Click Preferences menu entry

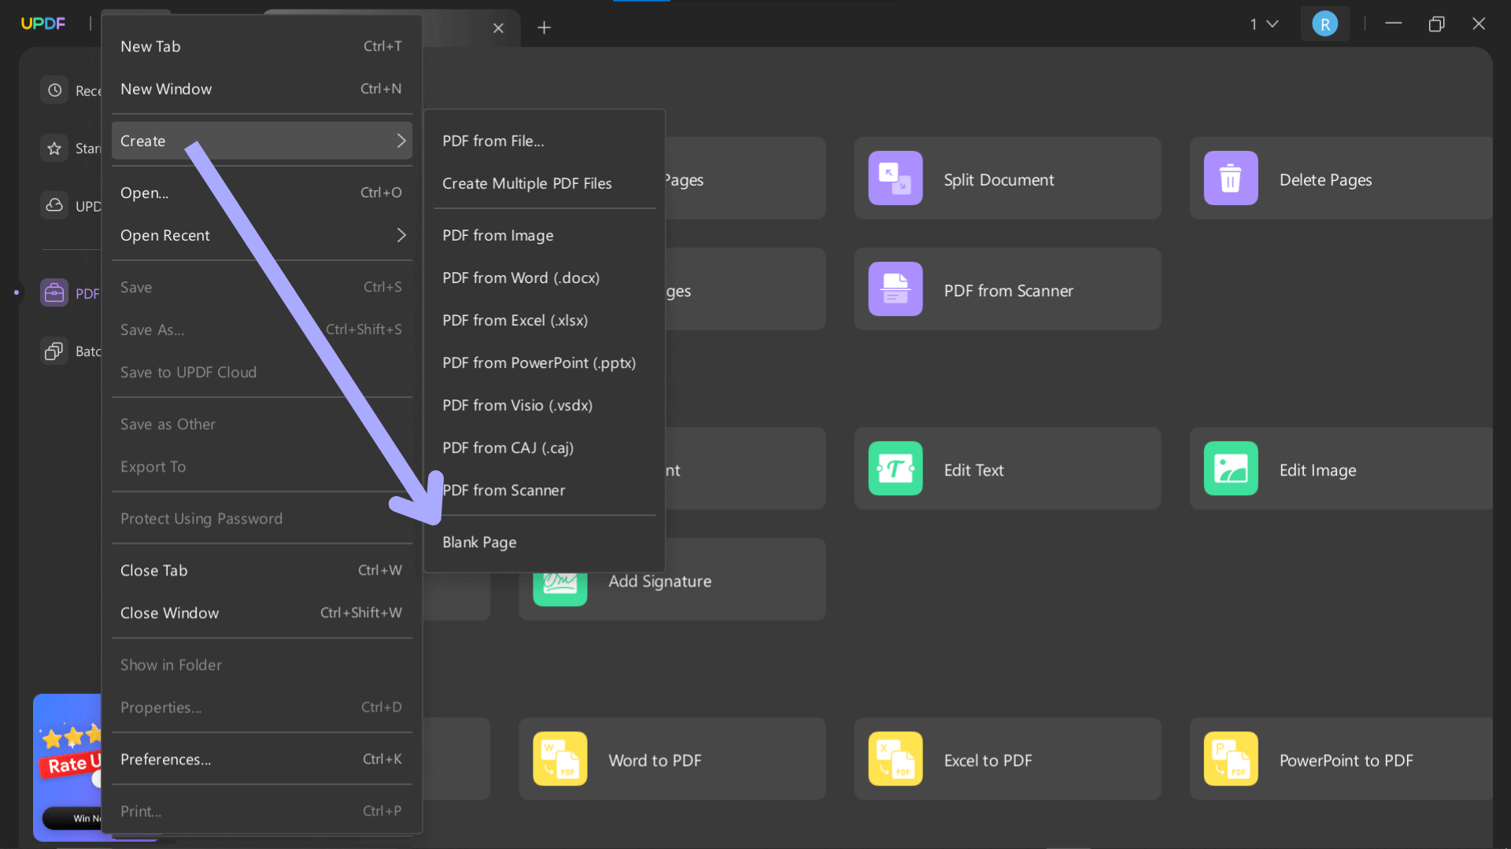pos(165,759)
